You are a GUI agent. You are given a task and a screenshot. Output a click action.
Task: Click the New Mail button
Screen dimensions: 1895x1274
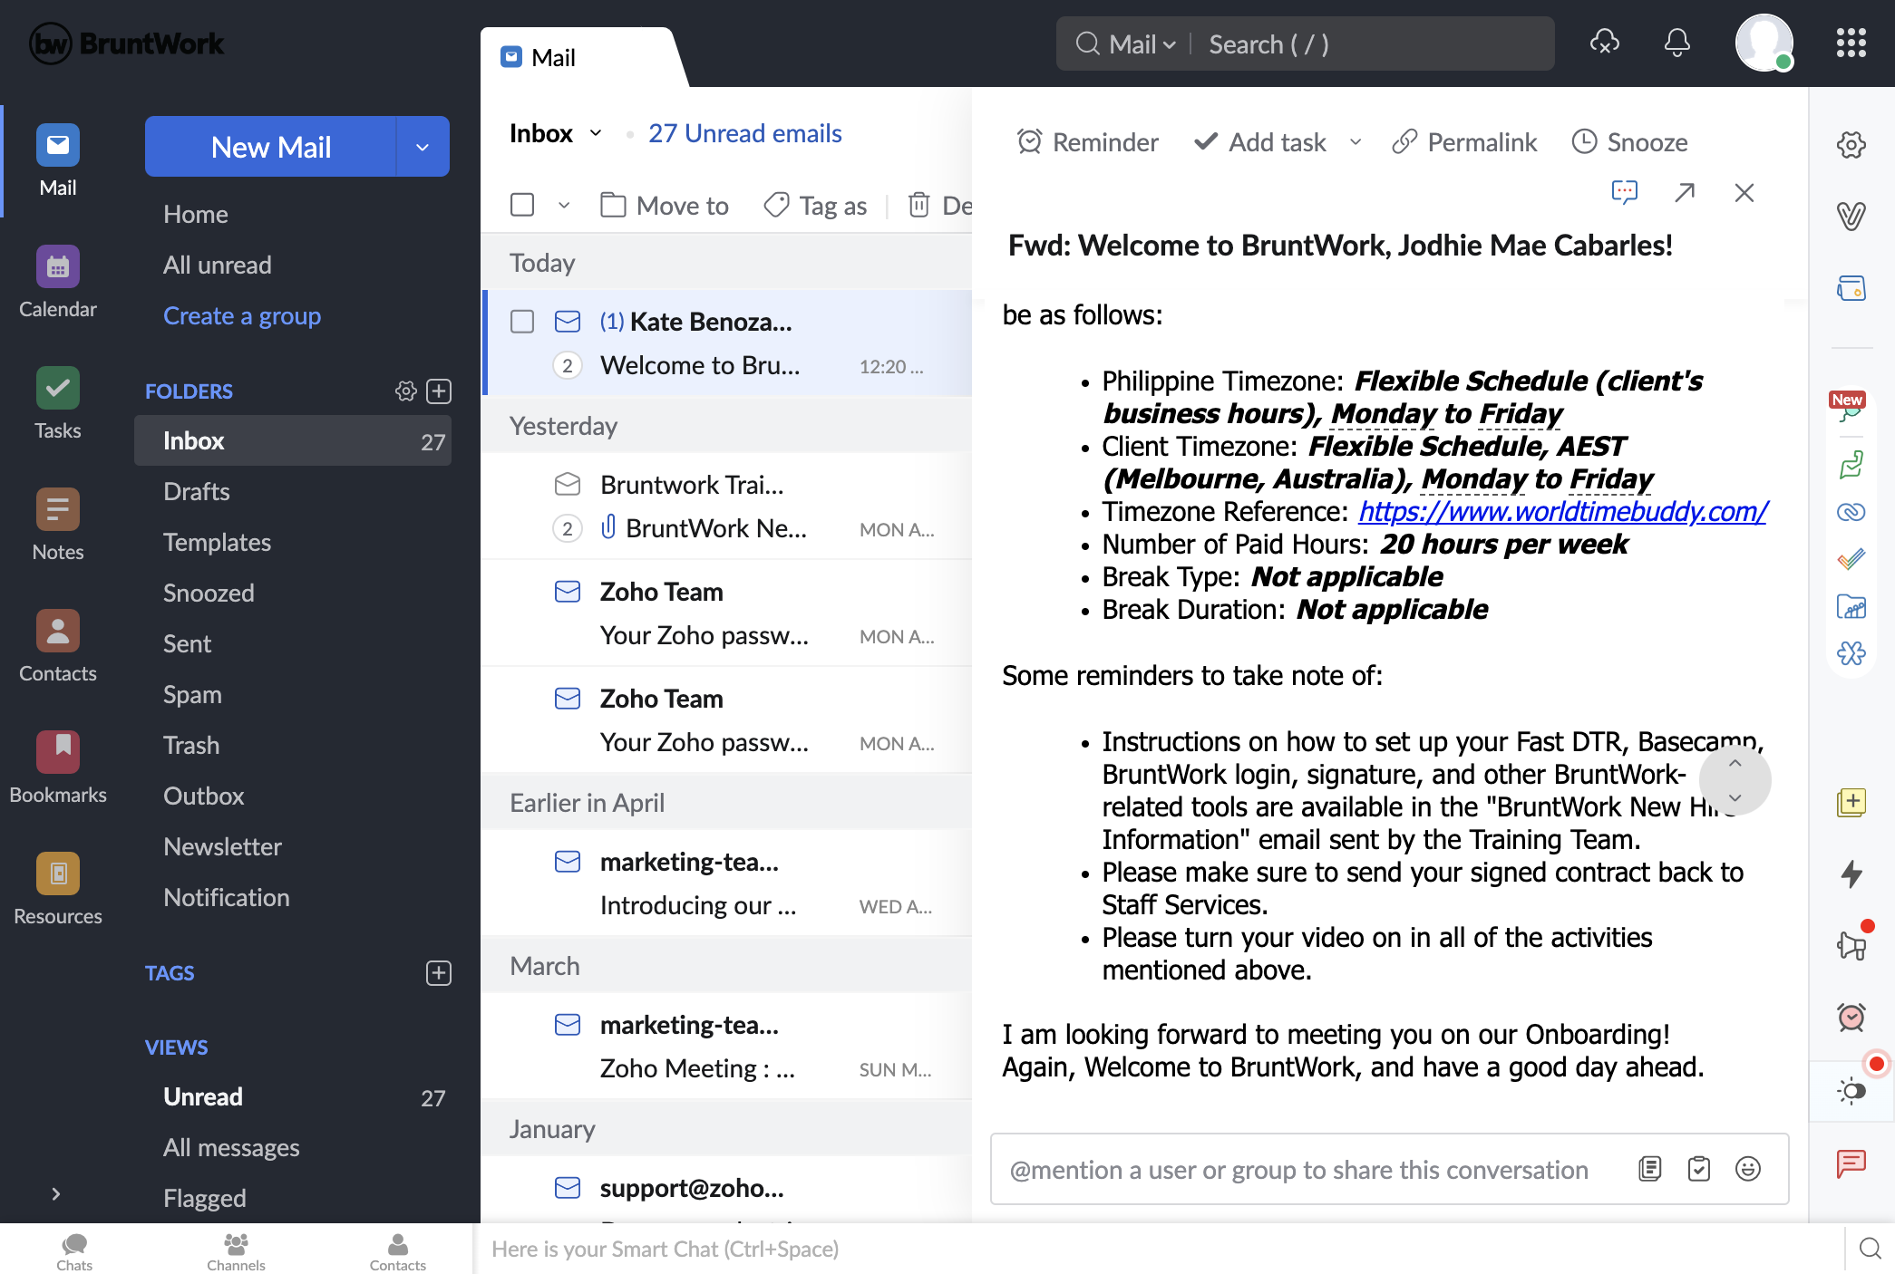[270, 147]
